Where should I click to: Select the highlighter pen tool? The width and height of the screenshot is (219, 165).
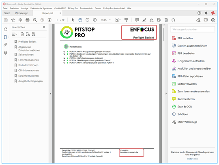tap(144, 20)
